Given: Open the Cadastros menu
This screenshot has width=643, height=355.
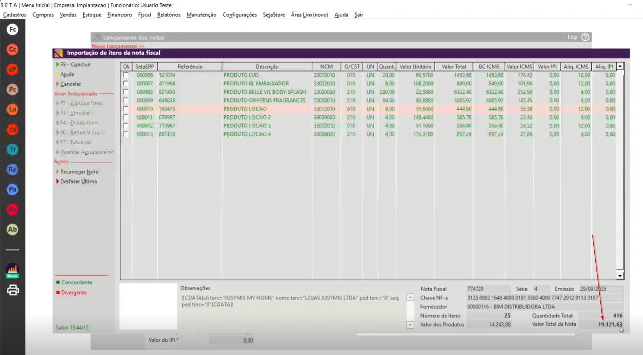Looking at the screenshot, I should [15, 15].
